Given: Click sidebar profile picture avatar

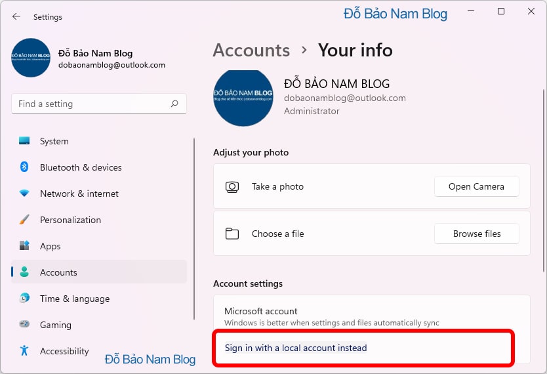Looking at the screenshot, I should coord(31,58).
